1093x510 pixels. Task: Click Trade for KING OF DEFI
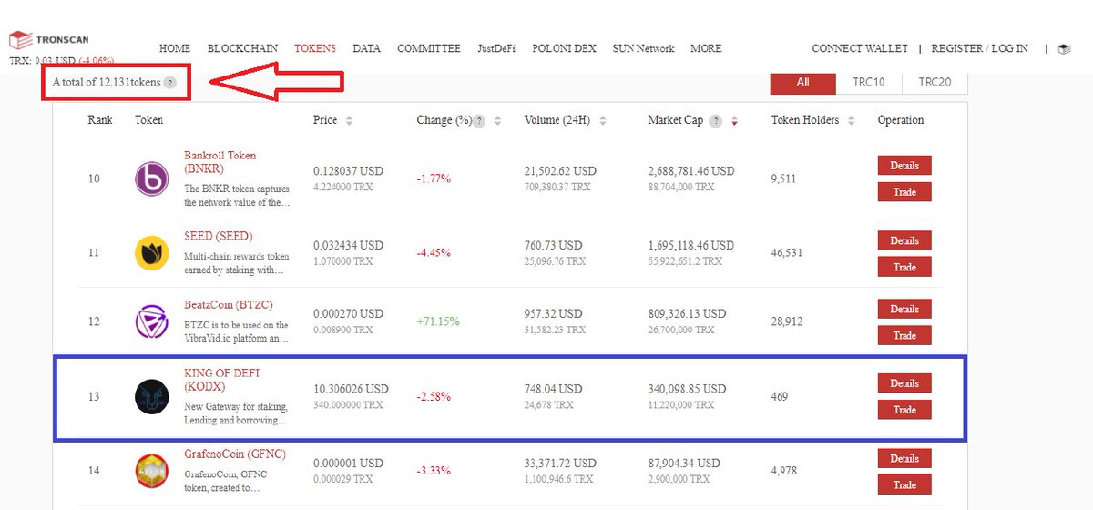904,410
